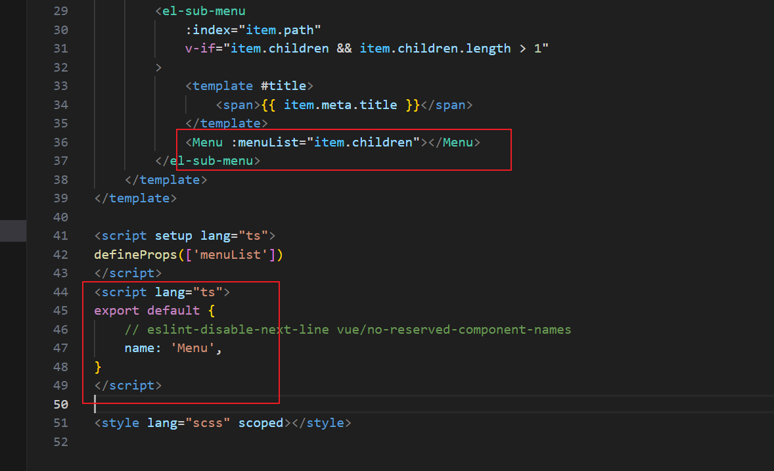Select the Menu component tag on line 36

point(205,142)
